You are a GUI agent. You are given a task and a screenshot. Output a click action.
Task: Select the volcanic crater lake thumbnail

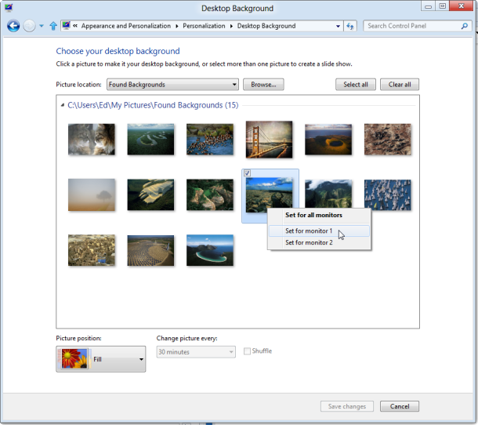(x=328, y=140)
